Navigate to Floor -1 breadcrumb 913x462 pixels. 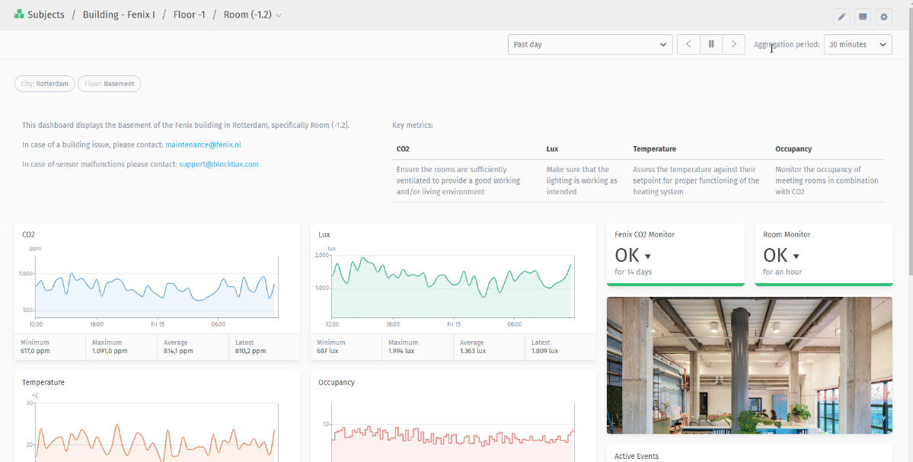pyautogui.click(x=190, y=15)
